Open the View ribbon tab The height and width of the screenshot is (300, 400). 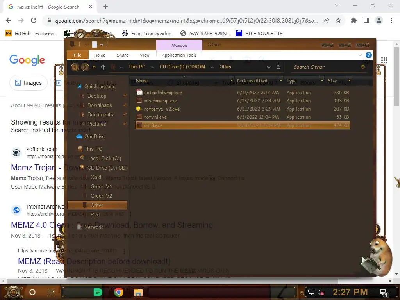[145, 55]
